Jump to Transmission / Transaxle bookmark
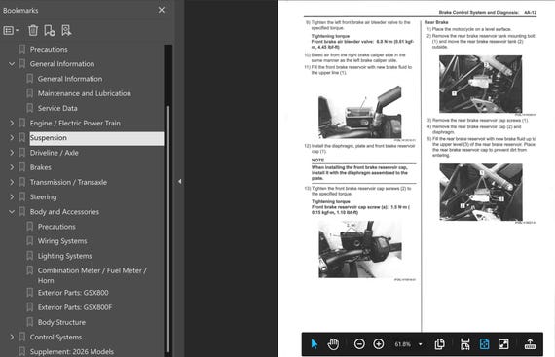The image size is (555, 357). pyautogui.click(x=68, y=182)
